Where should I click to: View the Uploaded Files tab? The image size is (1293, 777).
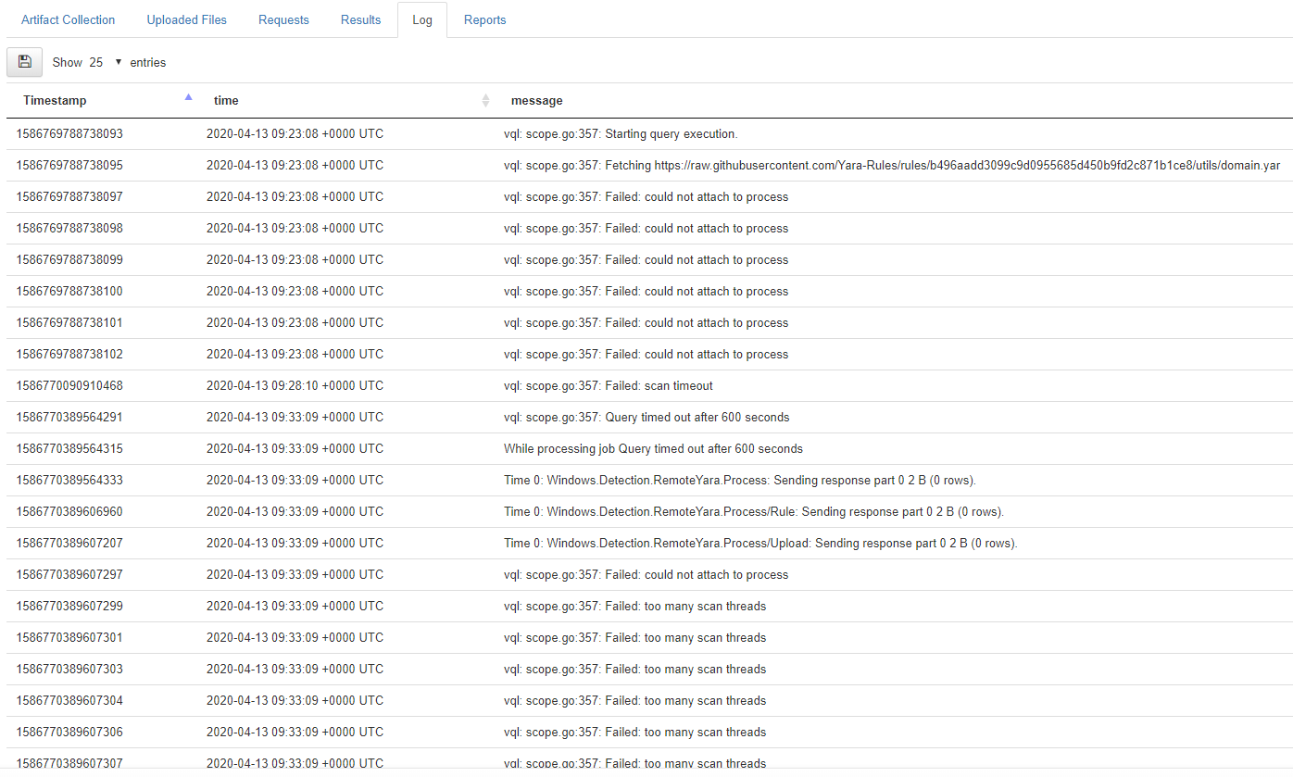186,19
